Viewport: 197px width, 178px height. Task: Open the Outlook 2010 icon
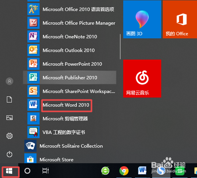pos(33,50)
